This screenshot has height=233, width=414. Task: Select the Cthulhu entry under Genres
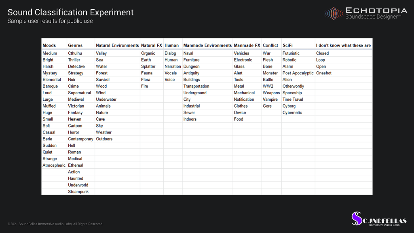(x=76, y=53)
